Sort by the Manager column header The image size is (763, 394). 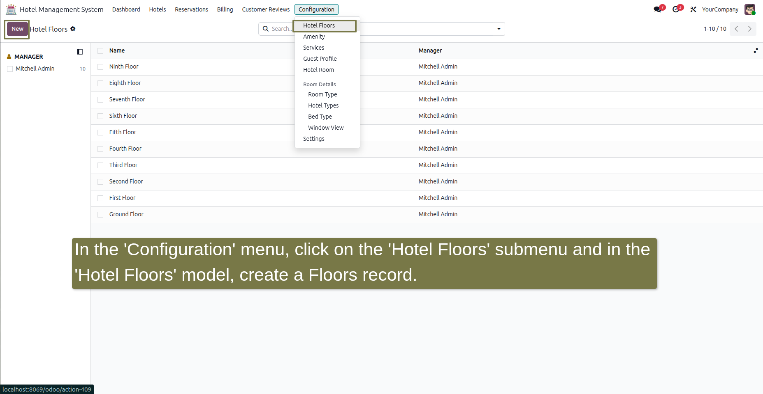pos(430,50)
